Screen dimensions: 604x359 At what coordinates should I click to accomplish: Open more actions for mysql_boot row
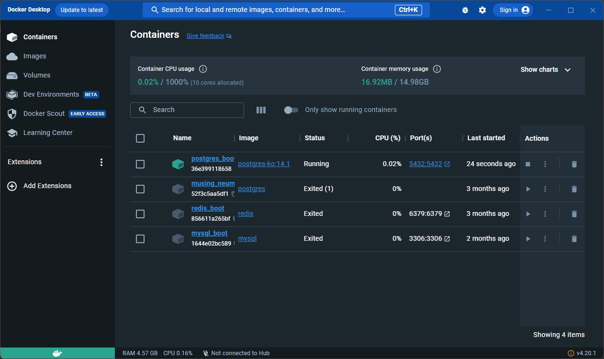pos(545,239)
